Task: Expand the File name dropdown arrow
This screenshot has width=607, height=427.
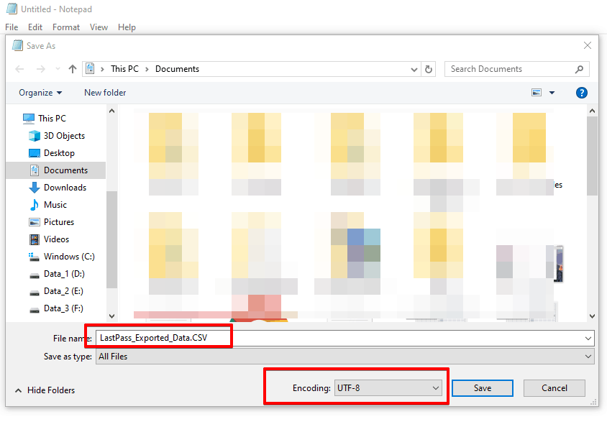Action: pos(588,339)
